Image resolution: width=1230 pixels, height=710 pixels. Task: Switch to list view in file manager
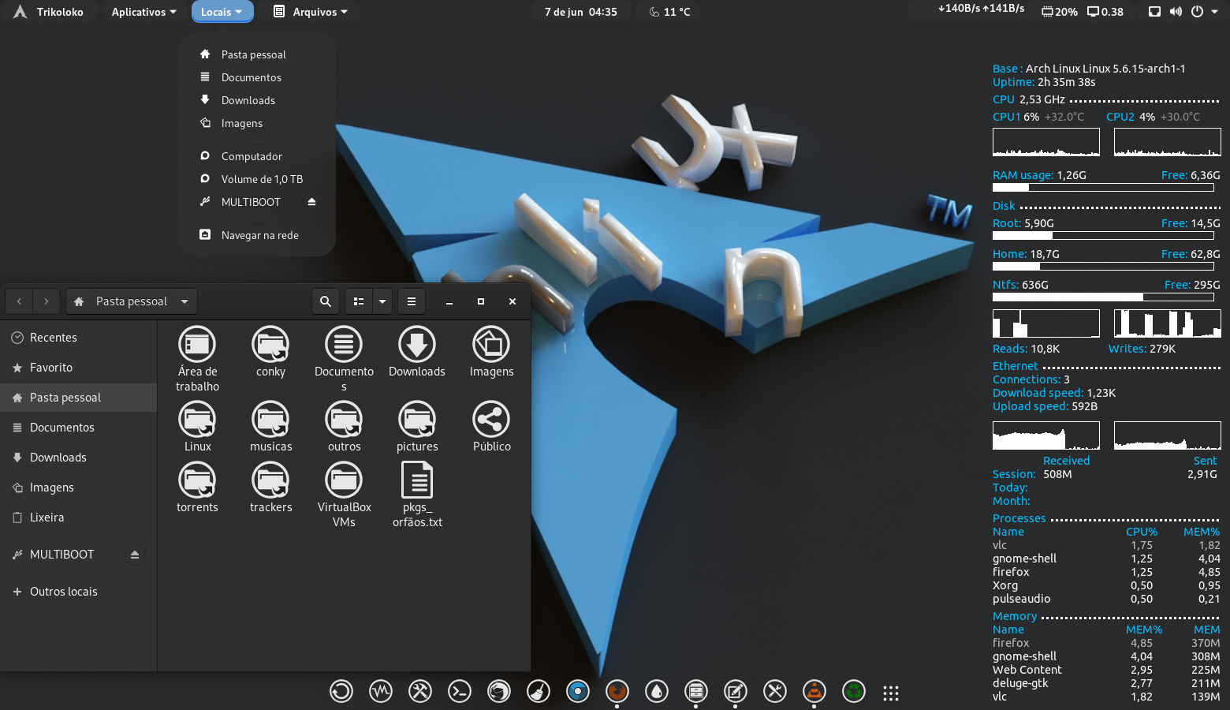[x=359, y=301]
